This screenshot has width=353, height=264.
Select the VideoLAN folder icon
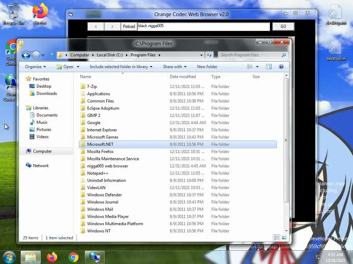click(83, 188)
